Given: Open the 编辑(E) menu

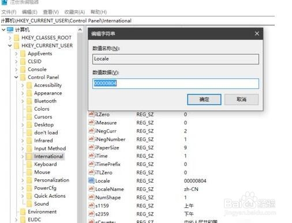Looking at the screenshot, I should tap(29, 12).
